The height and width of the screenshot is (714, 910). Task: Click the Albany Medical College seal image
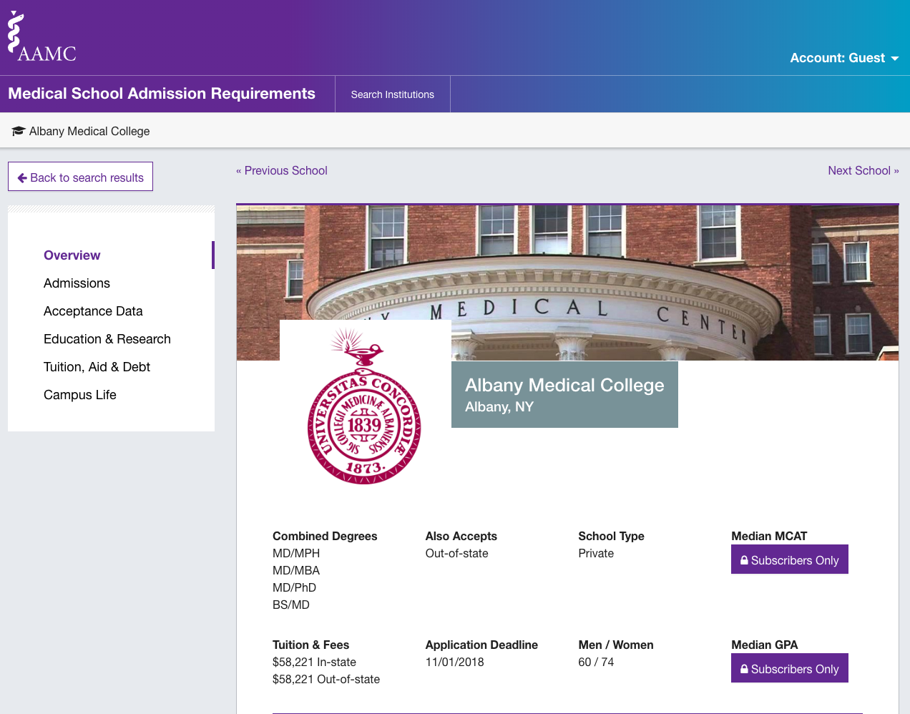(x=365, y=406)
